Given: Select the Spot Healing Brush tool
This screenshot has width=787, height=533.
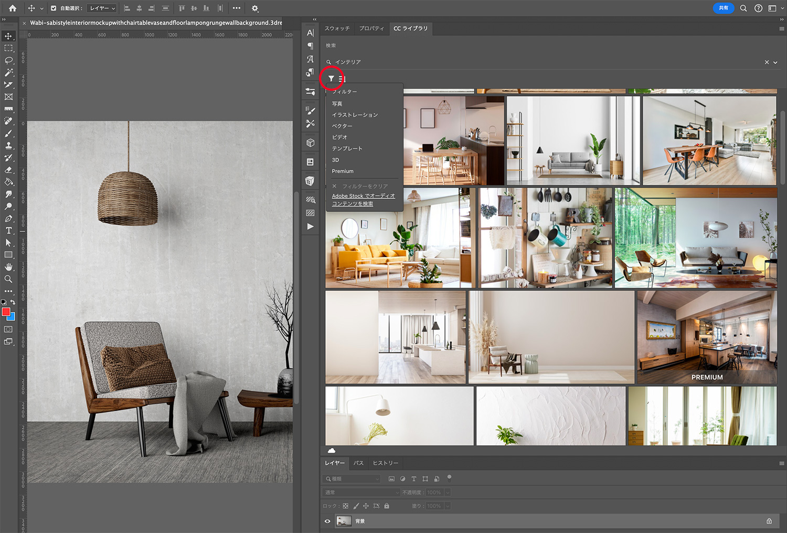Looking at the screenshot, I should (x=8, y=121).
